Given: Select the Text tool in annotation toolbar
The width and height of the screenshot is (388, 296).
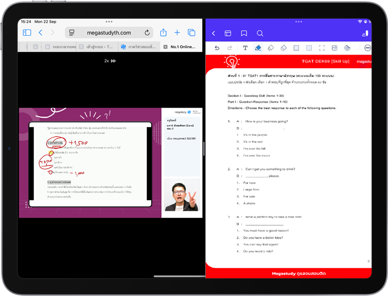Looking at the screenshot, I should point(245,48).
